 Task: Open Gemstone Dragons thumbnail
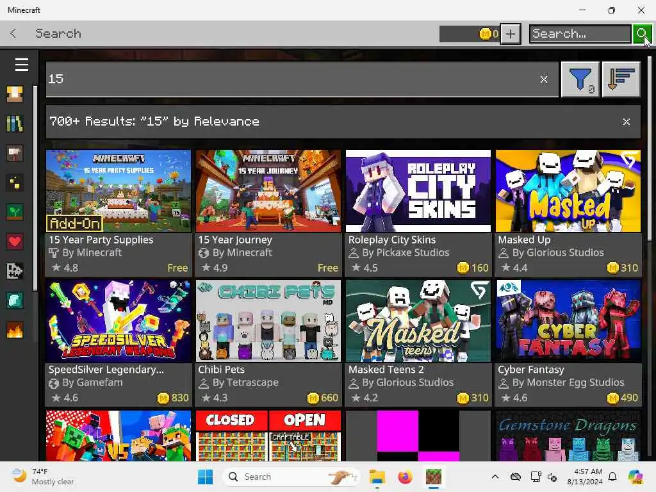click(568, 436)
